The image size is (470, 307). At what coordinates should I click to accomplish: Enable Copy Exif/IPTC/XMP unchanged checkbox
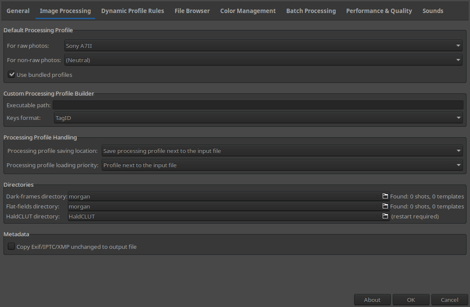click(x=11, y=247)
